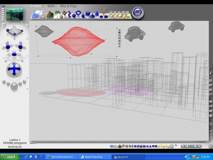Land the lattice with the down-arrow icon
Screen dimensions: 213x160
coord(119,46)
